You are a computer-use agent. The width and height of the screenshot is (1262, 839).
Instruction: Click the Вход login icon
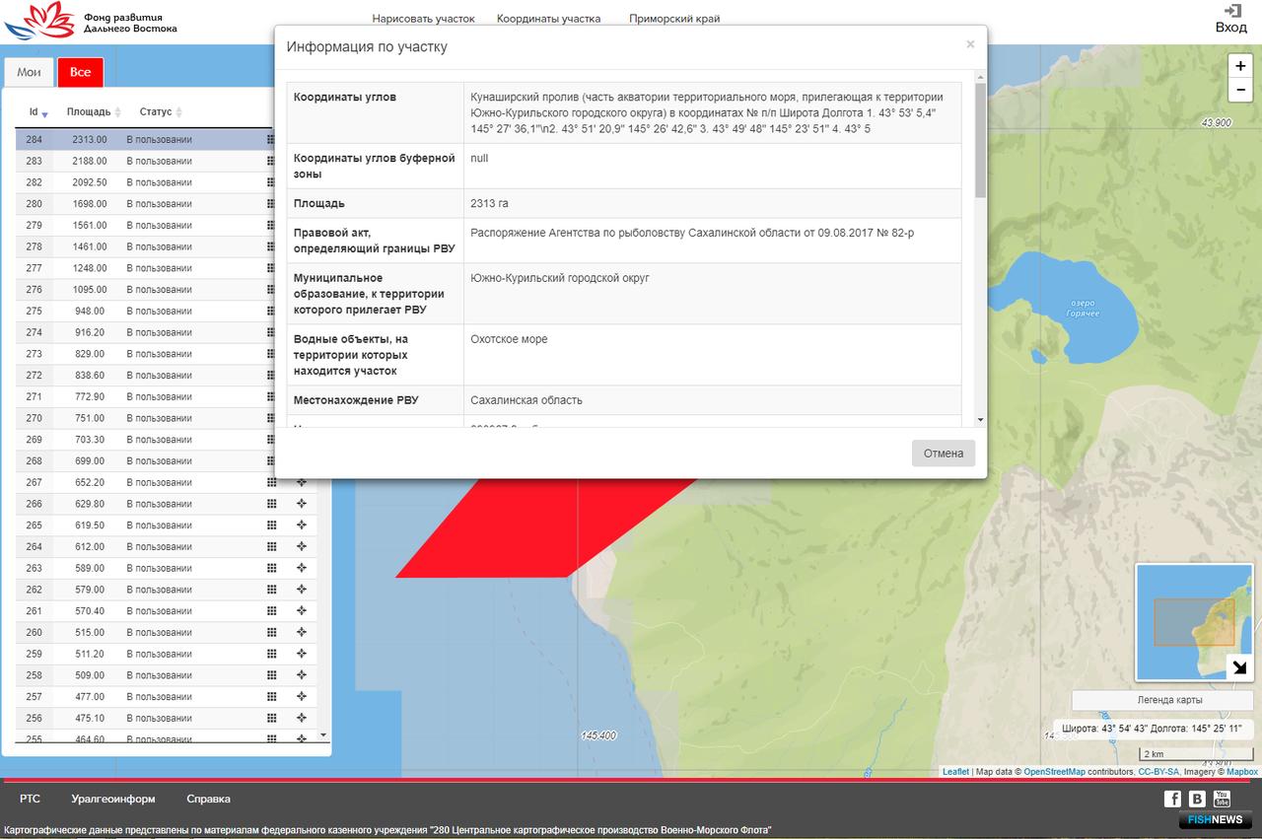click(1231, 19)
